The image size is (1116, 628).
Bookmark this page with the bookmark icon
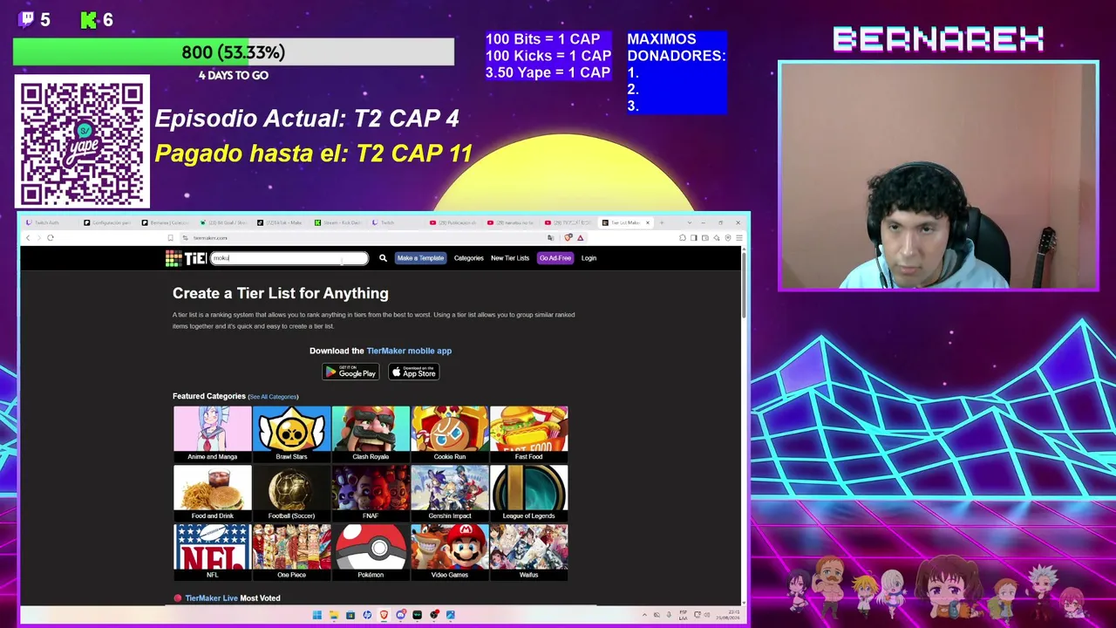tap(170, 238)
